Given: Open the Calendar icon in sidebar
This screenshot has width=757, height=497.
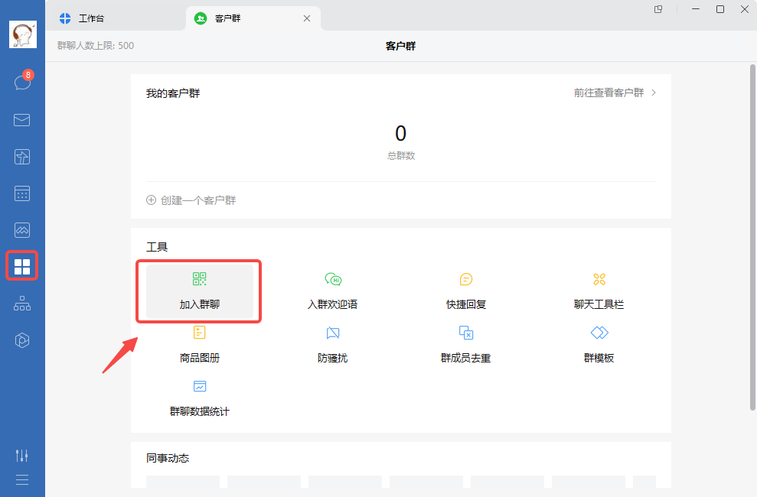Looking at the screenshot, I should 22,193.
